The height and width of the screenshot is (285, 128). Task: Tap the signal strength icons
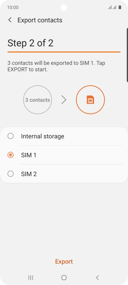pyautogui.click(x=112, y=8)
